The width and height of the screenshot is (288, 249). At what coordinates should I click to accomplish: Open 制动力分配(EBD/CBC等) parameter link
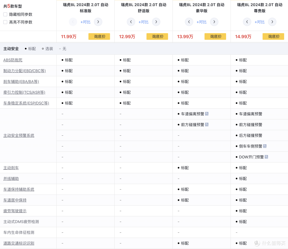point(25,71)
